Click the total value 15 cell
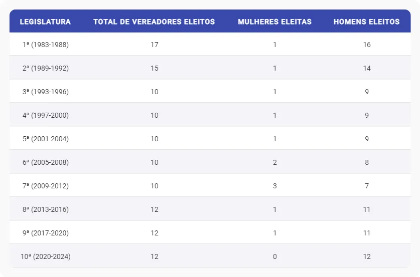This screenshot has height=277, width=420. tap(155, 68)
